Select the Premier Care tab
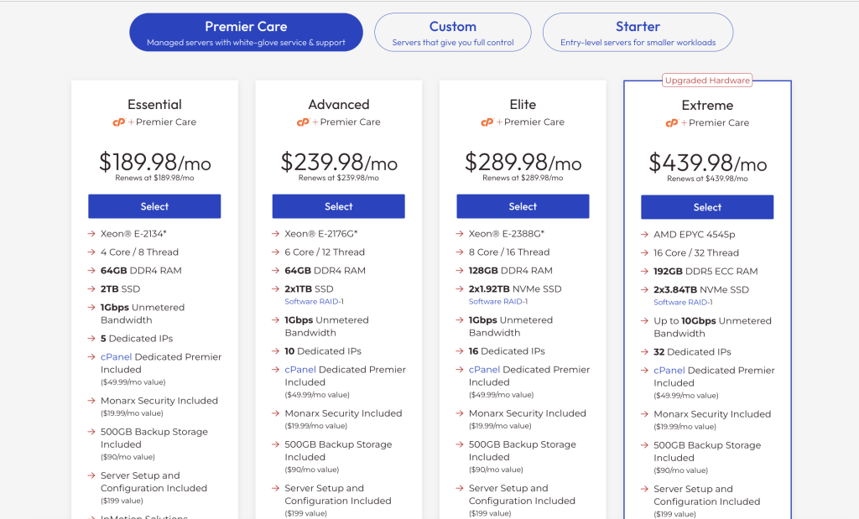This screenshot has height=519, width=859. pos(245,32)
